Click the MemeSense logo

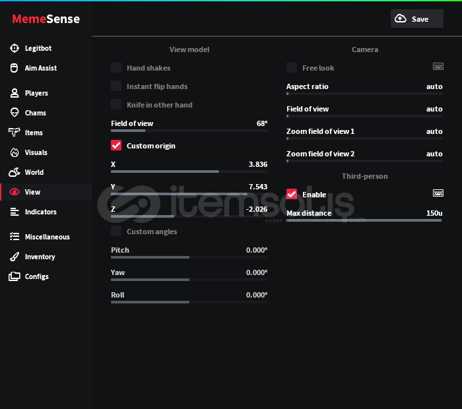tap(46, 19)
